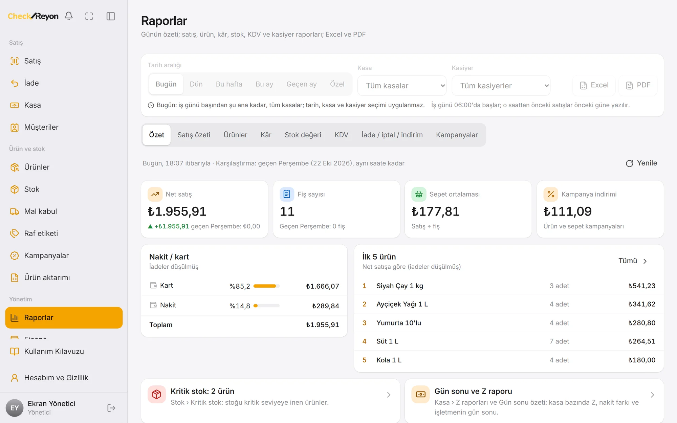This screenshot has width=677, height=423.
Task: Click the Stok box icon
Action: point(15,189)
